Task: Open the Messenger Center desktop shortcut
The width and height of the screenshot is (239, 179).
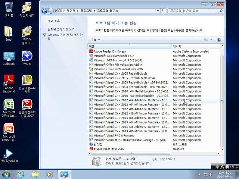Action: [27, 9]
